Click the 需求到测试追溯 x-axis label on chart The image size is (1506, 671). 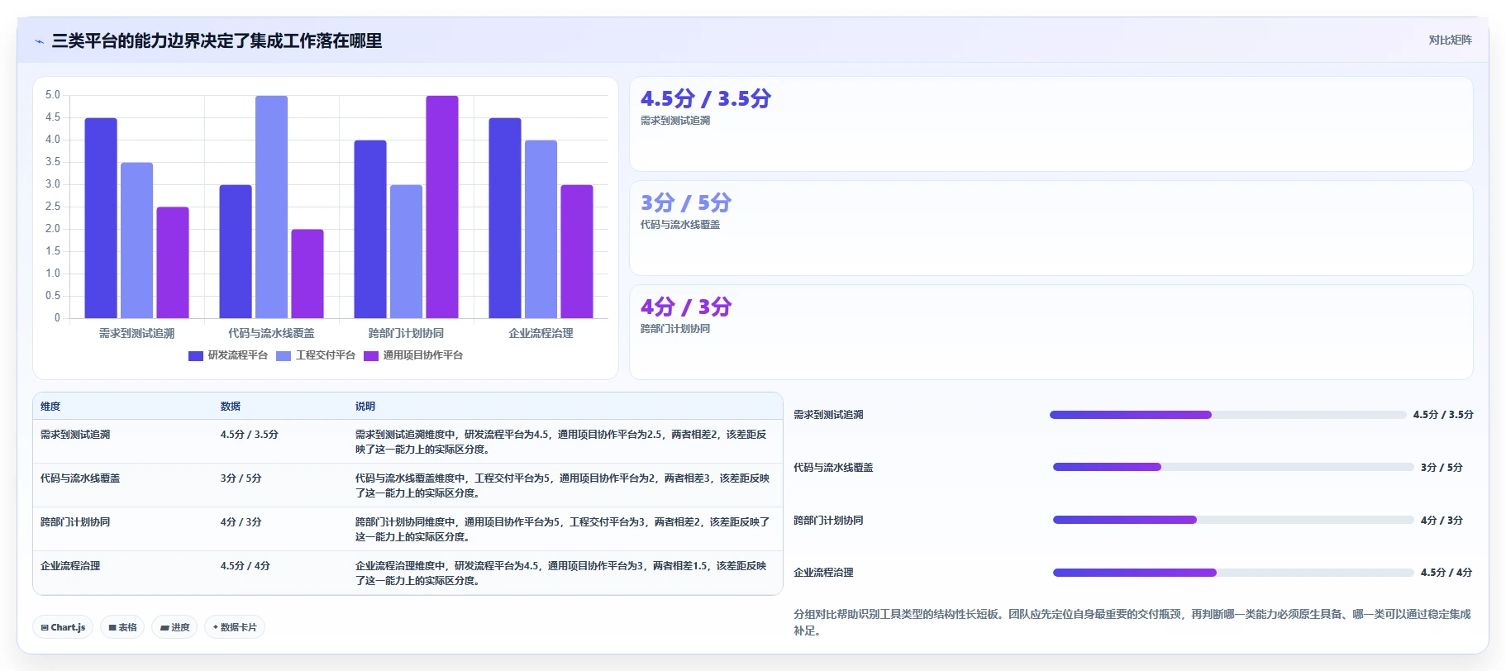click(136, 333)
